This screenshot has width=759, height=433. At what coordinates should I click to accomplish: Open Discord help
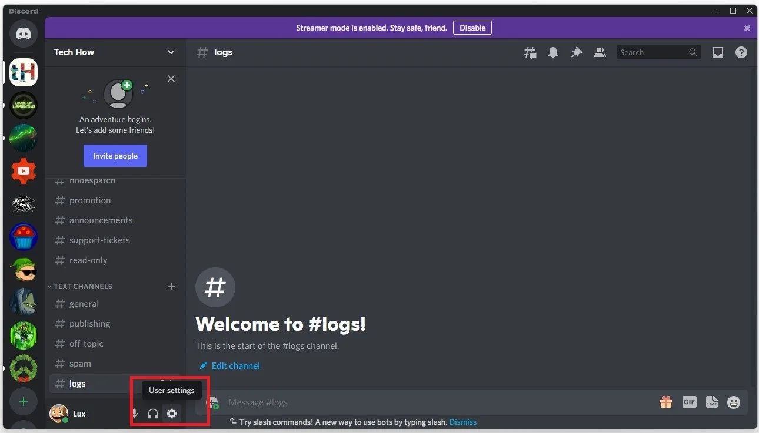click(741, 52)
